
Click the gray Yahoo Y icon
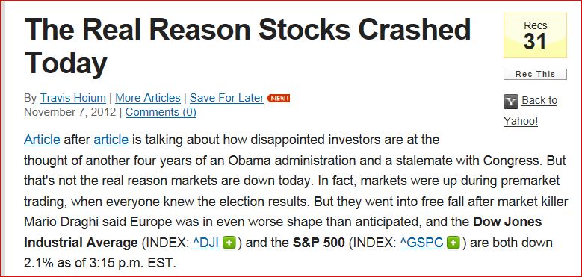point(511,102)
